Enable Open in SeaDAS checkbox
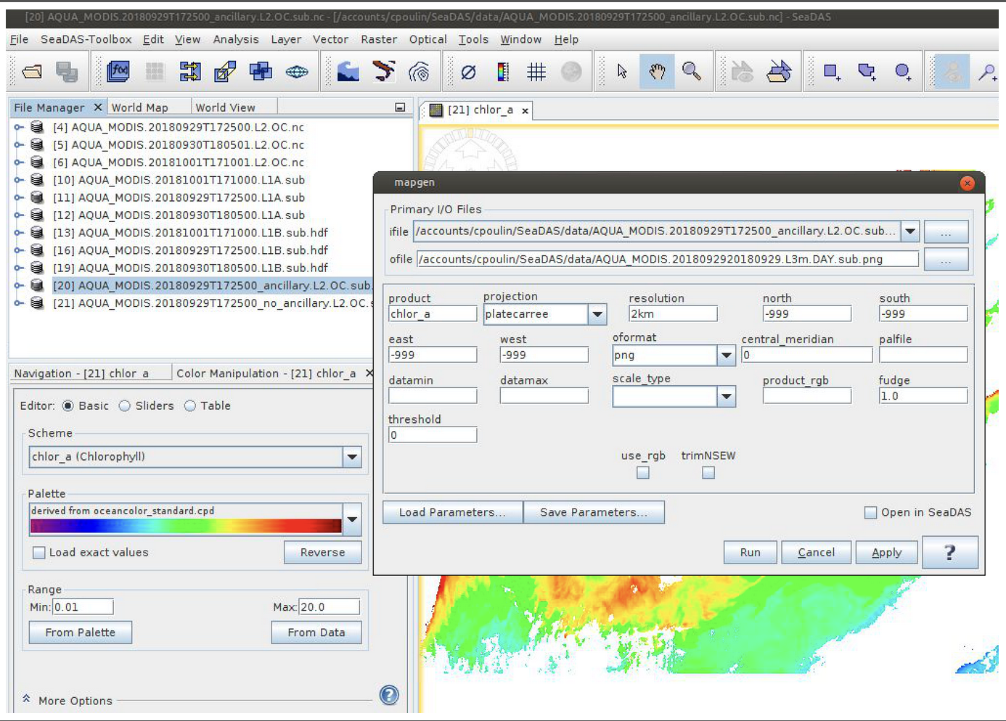Screen dimensions: 1006x721 click(x=870, y=512)
